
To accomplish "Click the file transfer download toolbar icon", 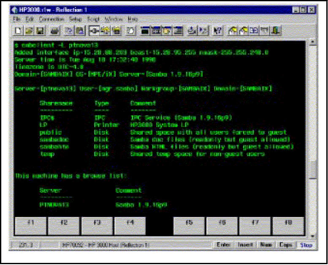I will coord(192,31).
